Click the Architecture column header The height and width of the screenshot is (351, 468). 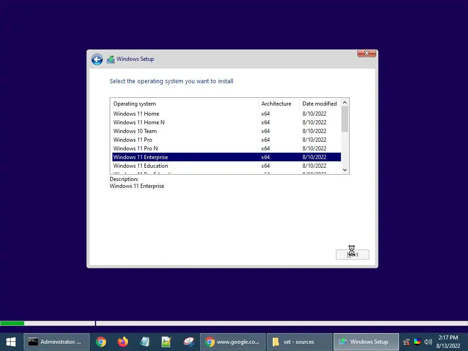[x=279, y=104]
